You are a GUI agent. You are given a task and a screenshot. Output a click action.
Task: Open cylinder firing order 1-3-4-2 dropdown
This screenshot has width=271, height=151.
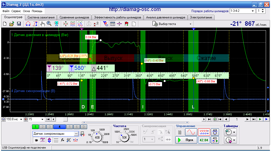253,11
